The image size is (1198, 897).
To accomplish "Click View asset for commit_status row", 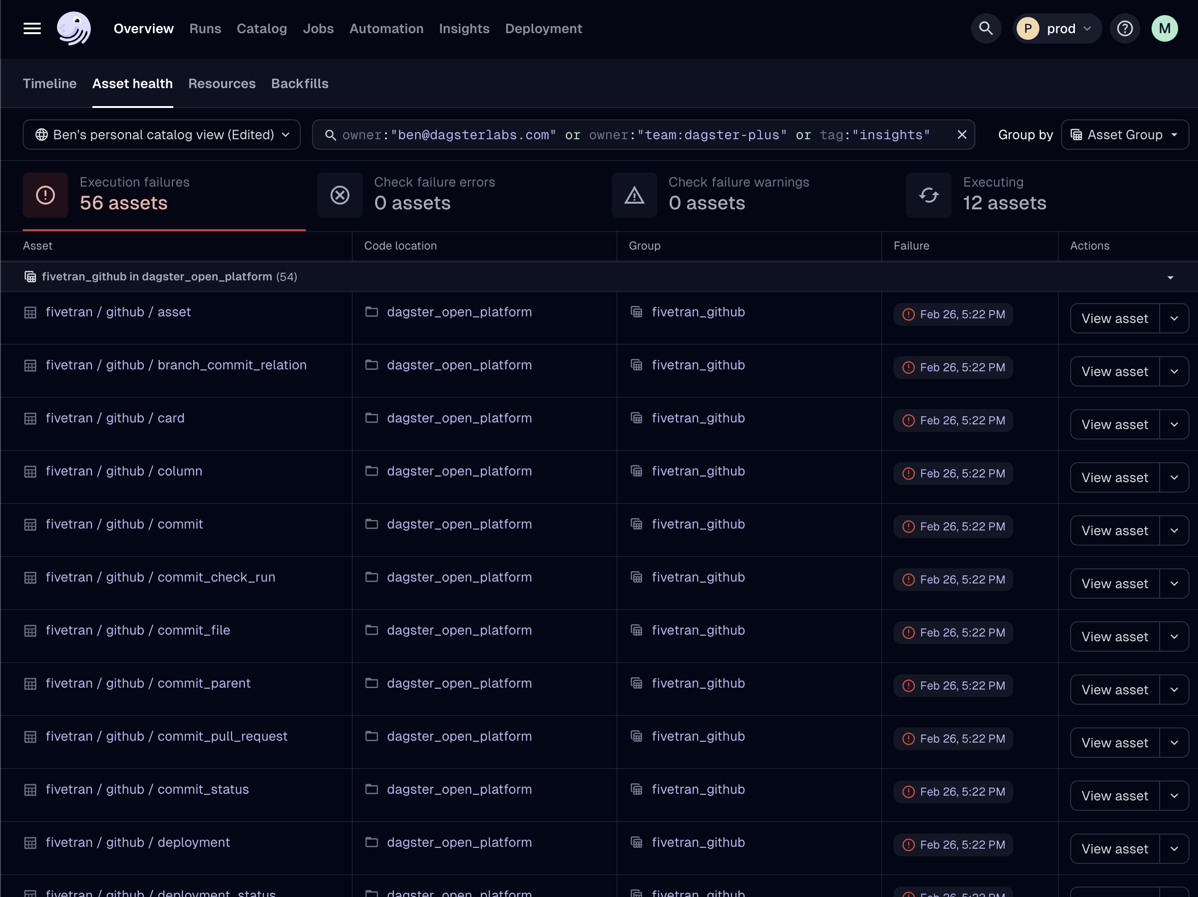I will [1115, 796].
